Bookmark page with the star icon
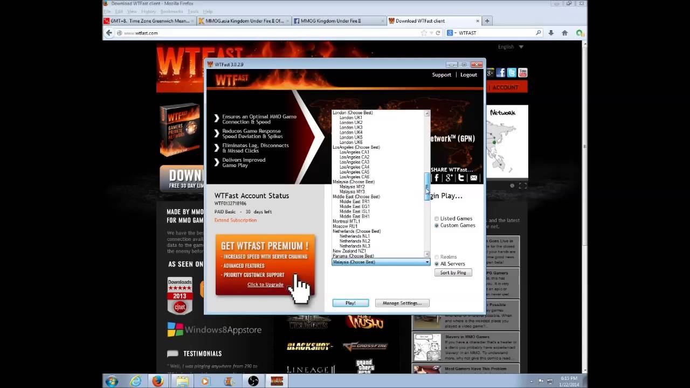This screenshot has width=690, height=388. [x=424, y=33]
